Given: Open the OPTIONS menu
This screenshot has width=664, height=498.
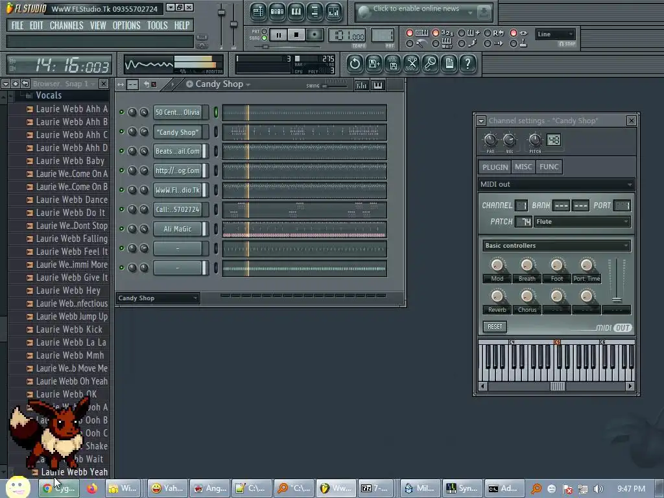Looking at the screenshot, I should click(126, 25).
